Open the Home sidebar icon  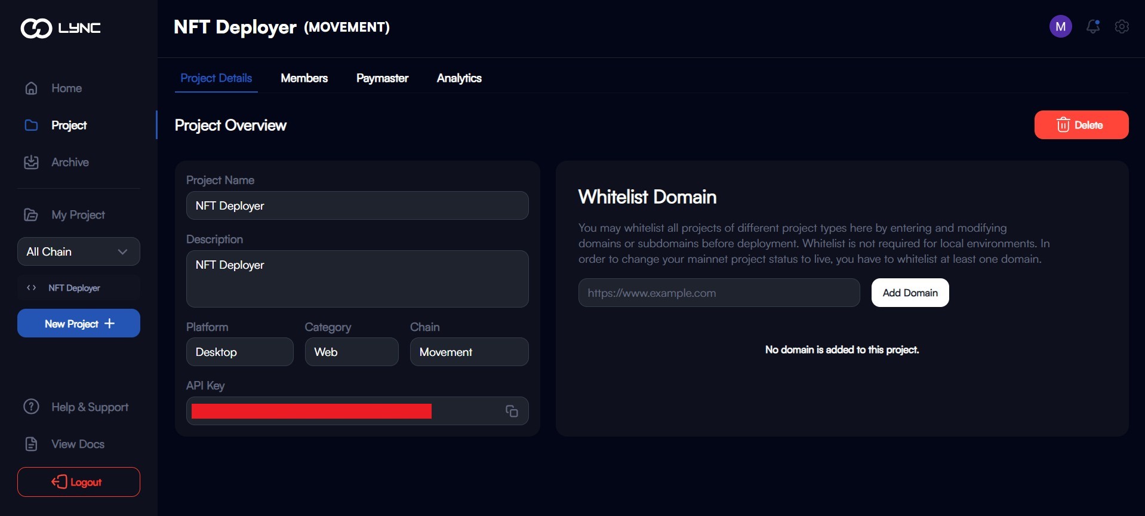(31, 88)
